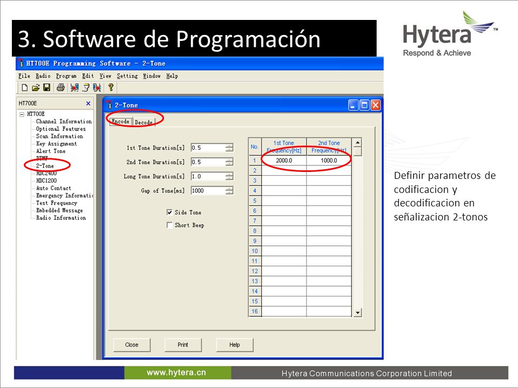This screenshot has width=518, height=388.
Task: Toggle the Side Tone checkbox
Action: (x=169, y=212)
